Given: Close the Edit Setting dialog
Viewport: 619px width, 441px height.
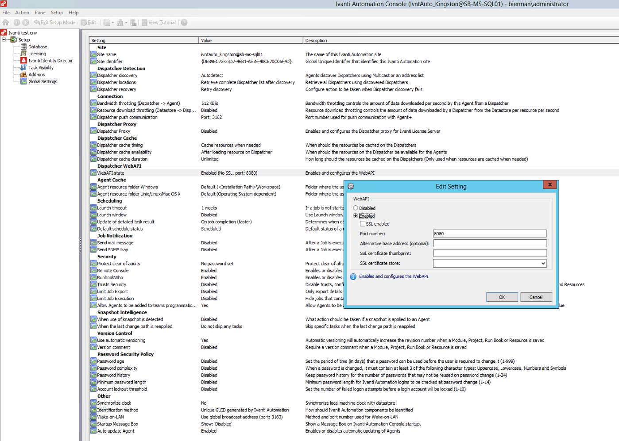Looking at the screenshot, I should pos(550,184).
